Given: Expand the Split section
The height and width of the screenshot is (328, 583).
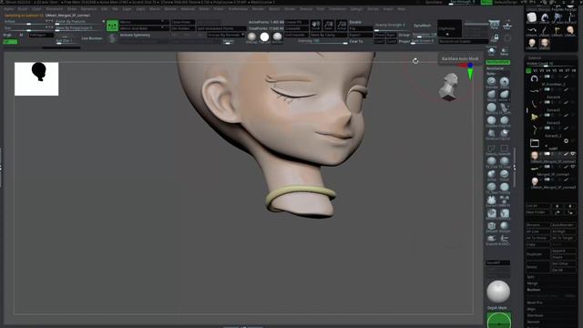Looking at the screenshot, I should tap(530, 277).
